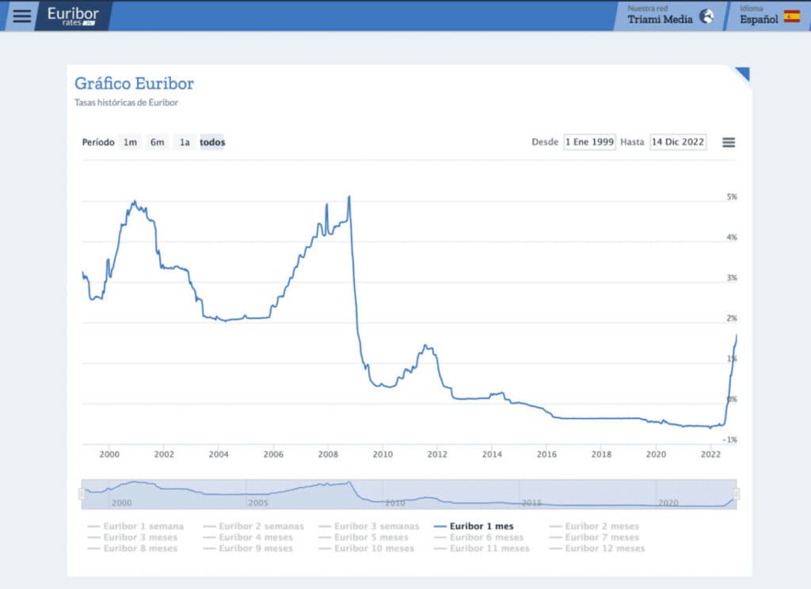The image size is (811, 589).
Task: Click the Spanish flag icon
Action: coord(792,17)
